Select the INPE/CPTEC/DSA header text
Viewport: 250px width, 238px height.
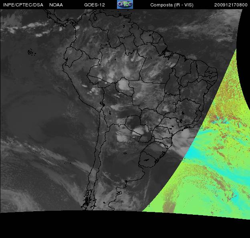pos(23,5)
